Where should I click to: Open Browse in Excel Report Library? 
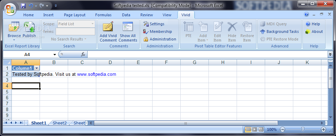pyautogui.click(x=14, y=31)
